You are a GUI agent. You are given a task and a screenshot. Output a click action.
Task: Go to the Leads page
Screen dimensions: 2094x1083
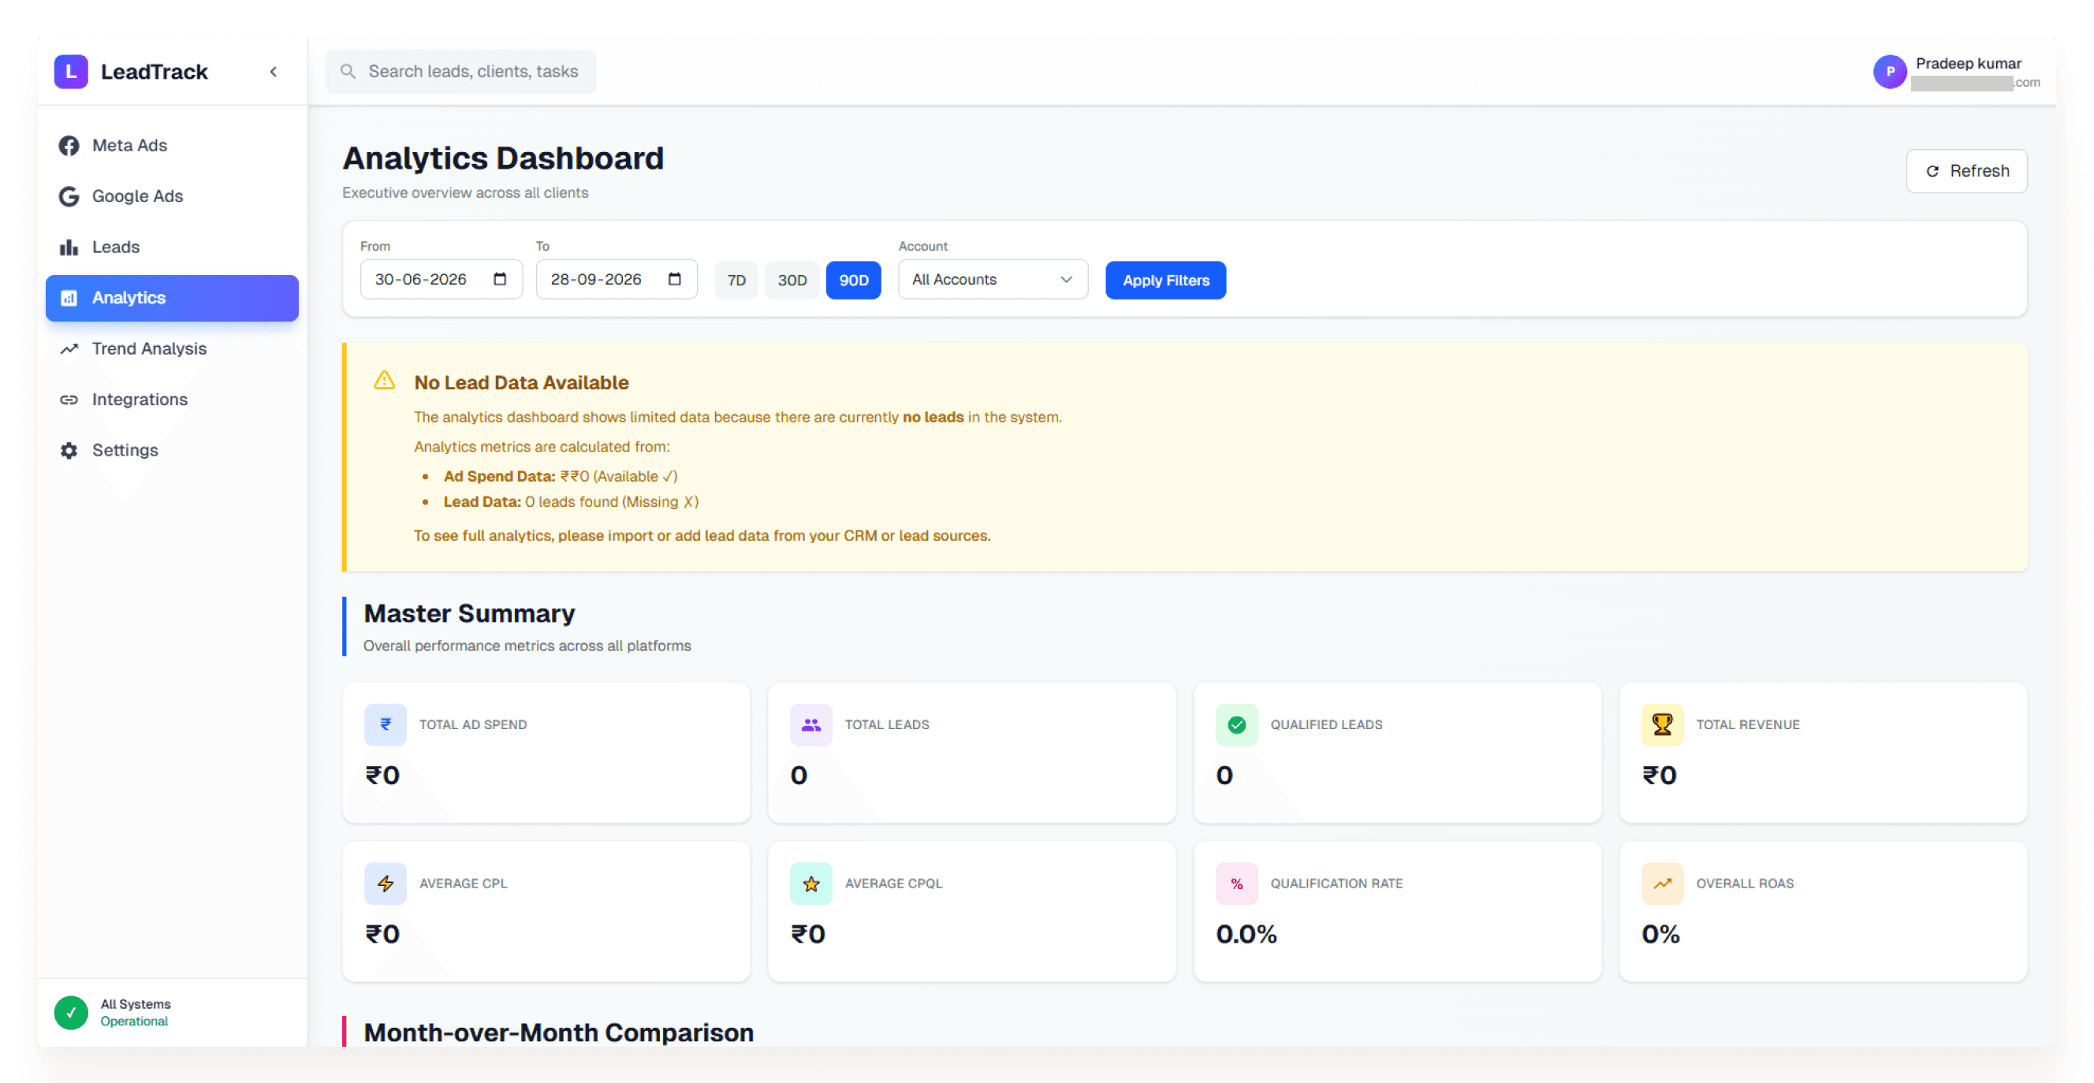point(172,247)
